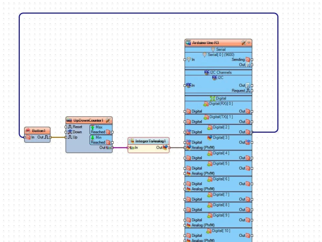Click Digital[8] Digital input pin
This screenshot has width=322, height=242.
[x=185, y=210]
